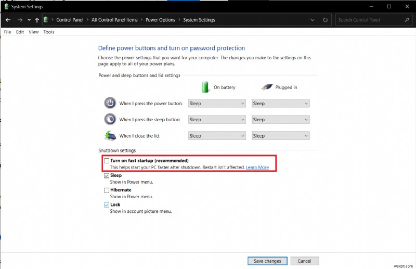Open sleep button Plugged in dropdown

click(280, 120)
